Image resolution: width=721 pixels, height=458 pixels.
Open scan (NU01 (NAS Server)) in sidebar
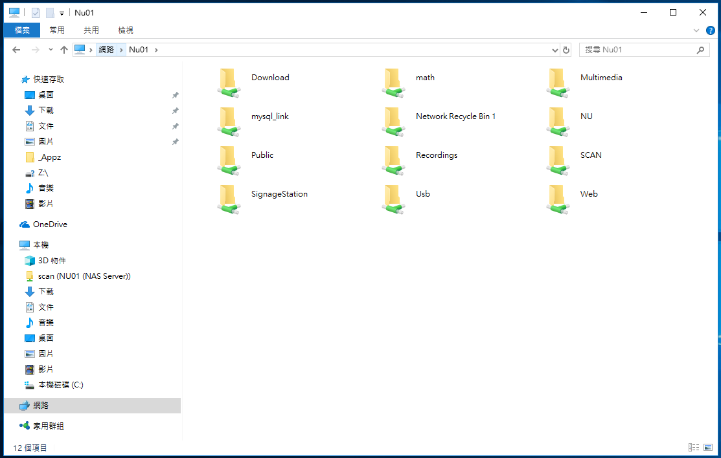pyautogui.click(x=84, y=276)
